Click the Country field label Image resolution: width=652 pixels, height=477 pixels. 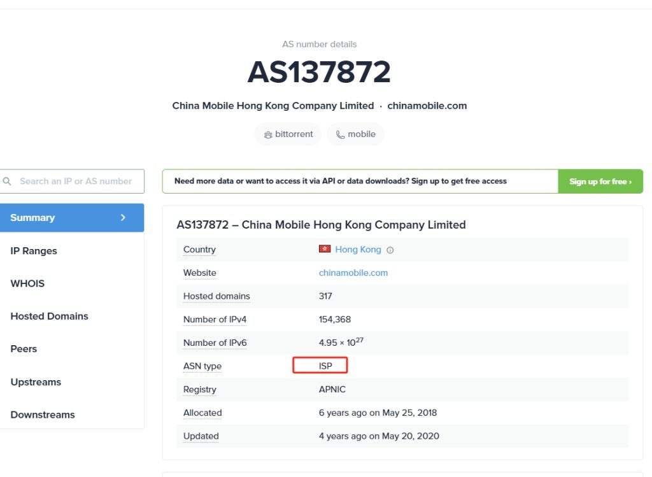tap(199, 250)
